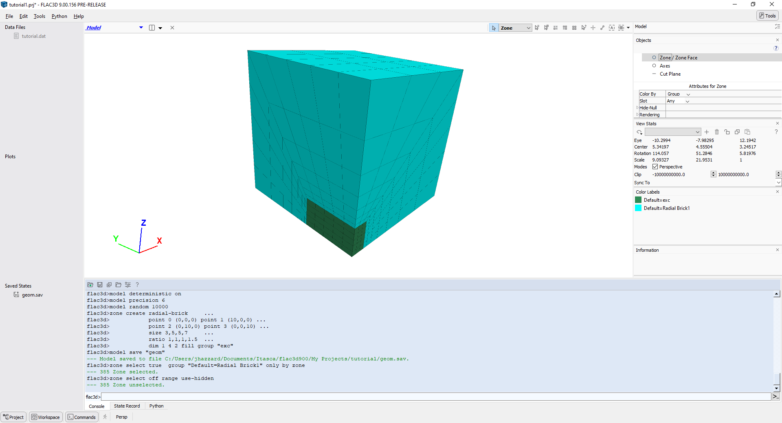Click the plus icon in View Stats
Image resolution: width=782 pixels, height=423 pixels.
tap(707, 132)
